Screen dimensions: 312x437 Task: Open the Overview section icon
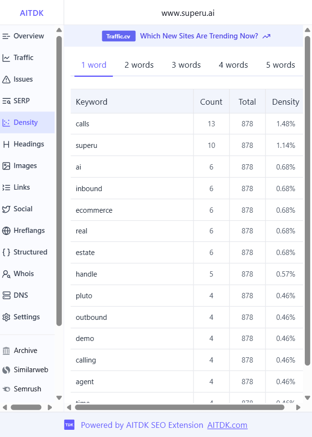(x=6, y=36)
